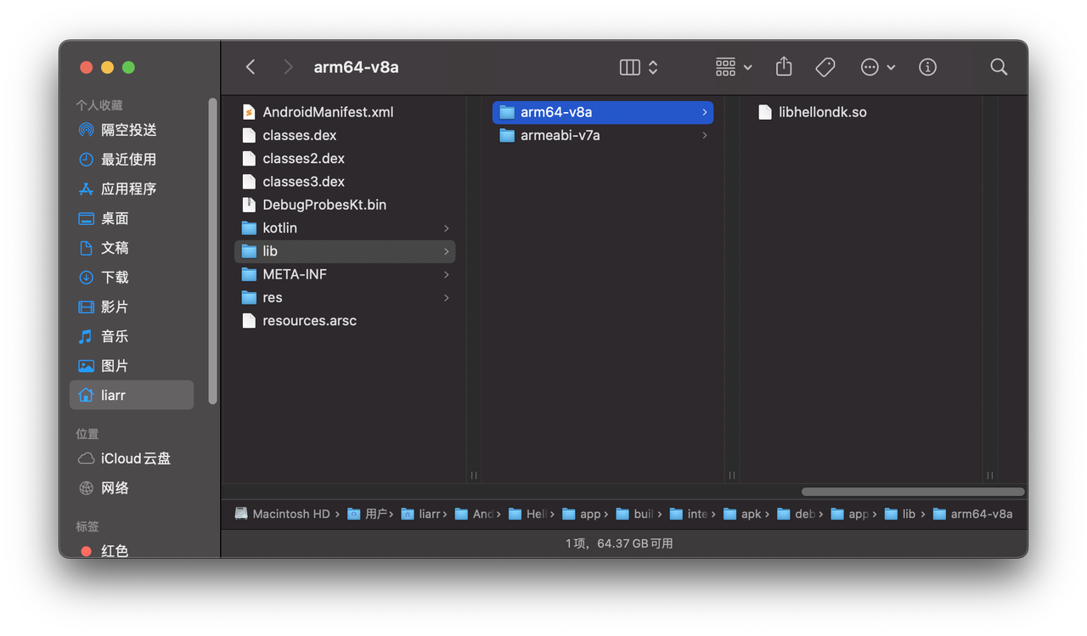This screenshot has height=636, width=1087.
Task: Select classes3.dex file
Action: [x=345, y=182]
